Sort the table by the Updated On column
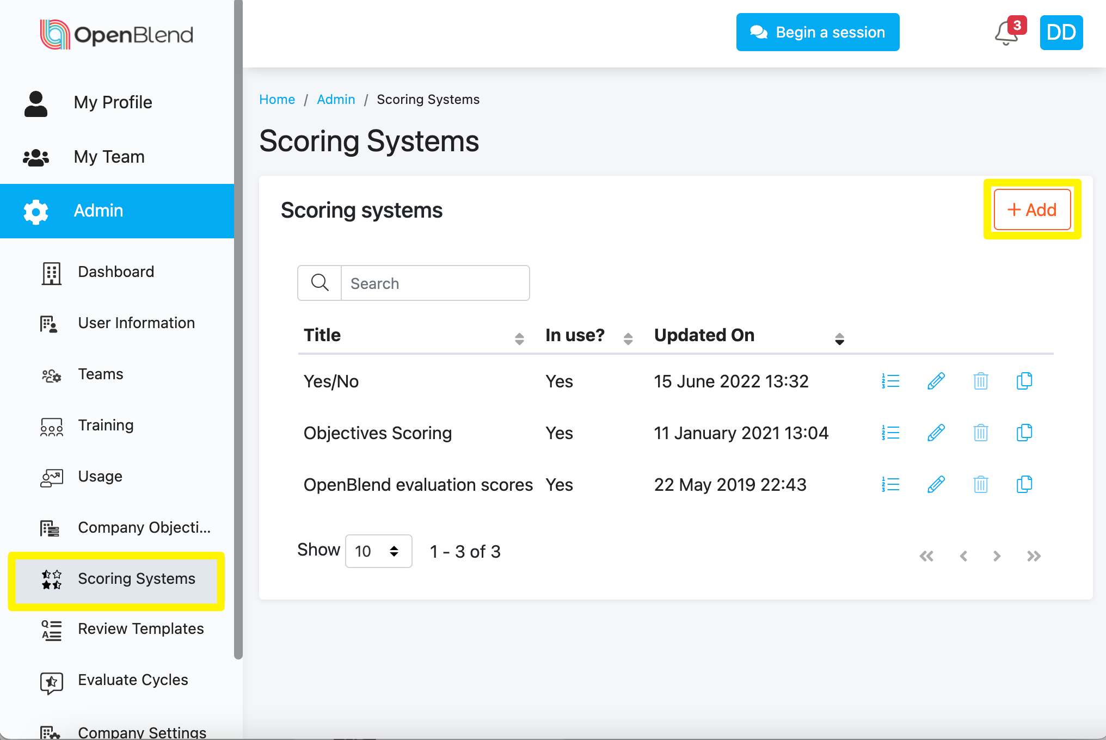Image resolution: width=1106 pixels, height=740 pixels. [x=839, y=339]
